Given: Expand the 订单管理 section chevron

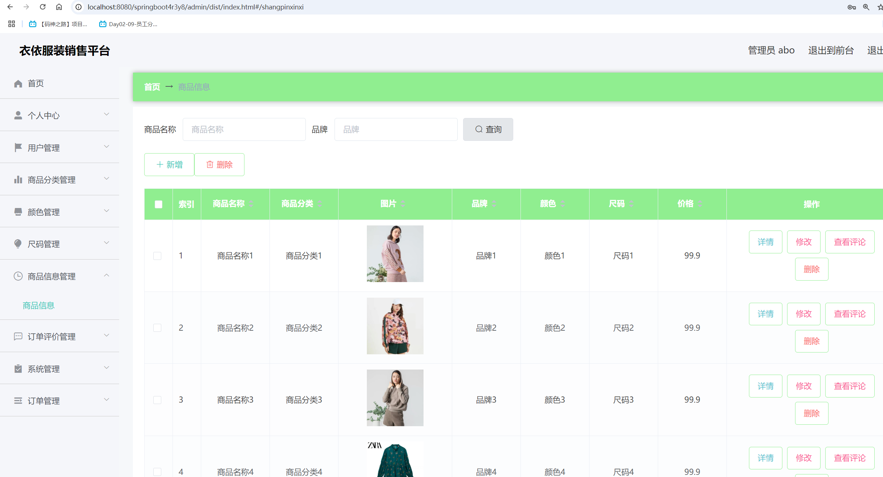Looking at the screenshot, I should [x=106, y=399].
